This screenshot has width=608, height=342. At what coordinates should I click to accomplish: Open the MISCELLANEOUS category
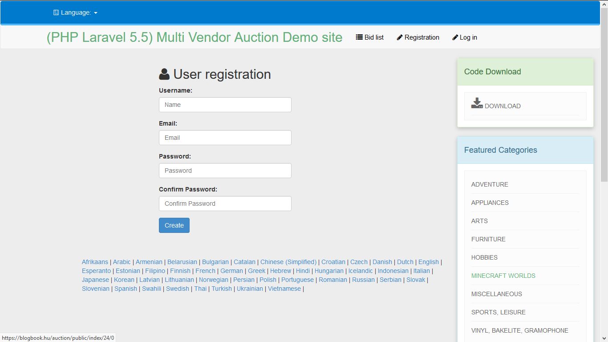pos(497,294)
